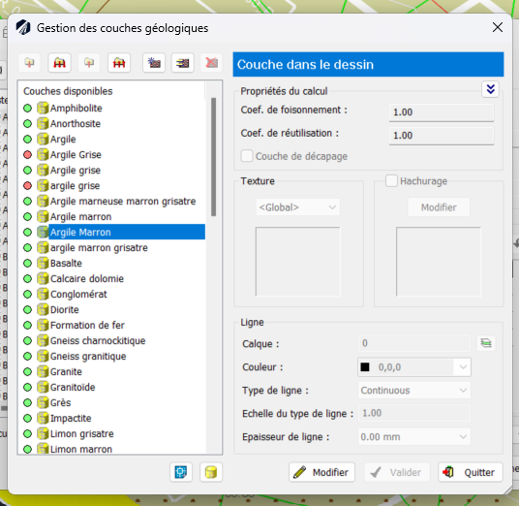Select Basalte in available layers list
This screenshot has width=519, height=506.
click(x=66, y=263)
